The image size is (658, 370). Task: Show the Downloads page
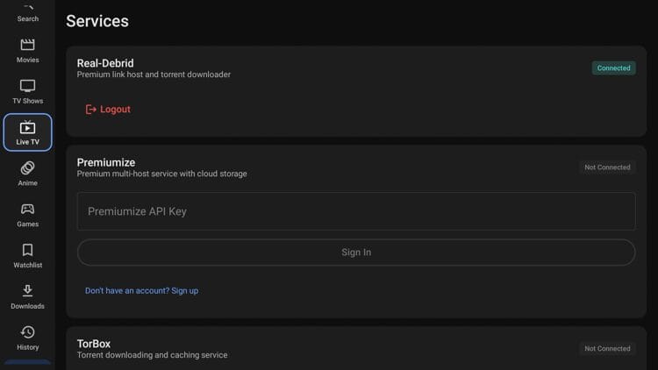[27, 296]
